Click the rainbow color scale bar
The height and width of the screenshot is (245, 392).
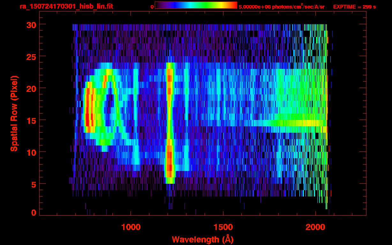point(196,5)
